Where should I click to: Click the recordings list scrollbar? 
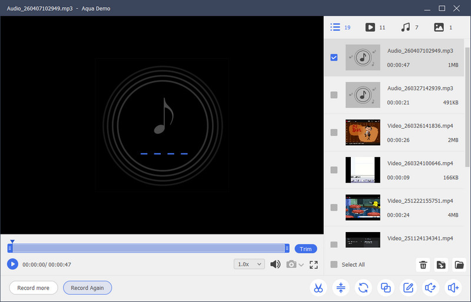click(467, 107)
